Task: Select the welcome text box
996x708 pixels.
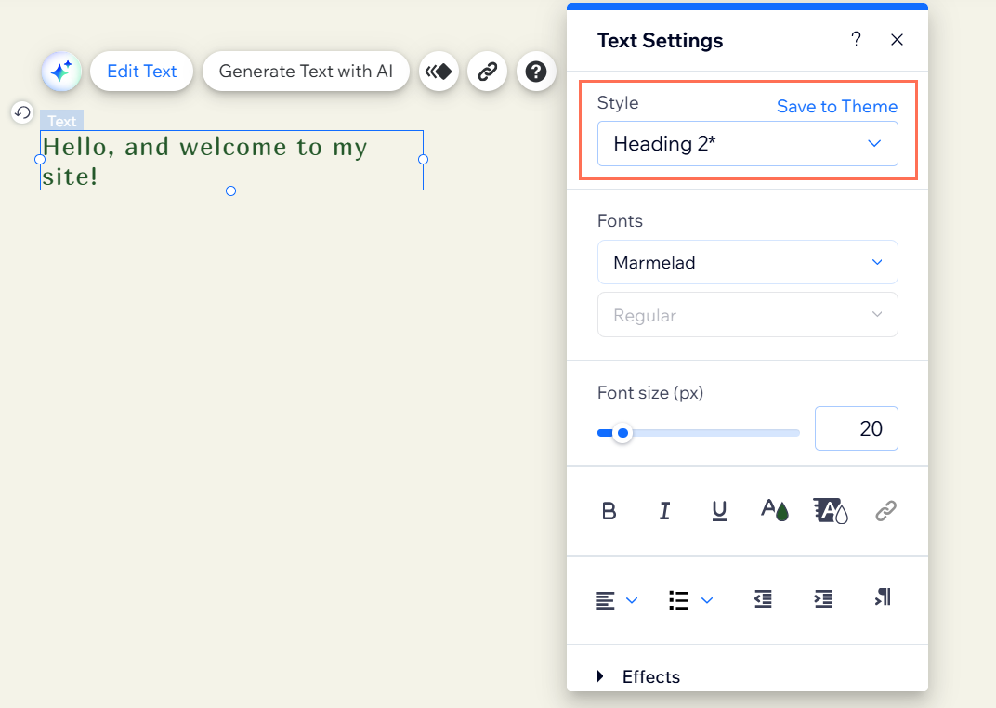Action: [231, 160]
